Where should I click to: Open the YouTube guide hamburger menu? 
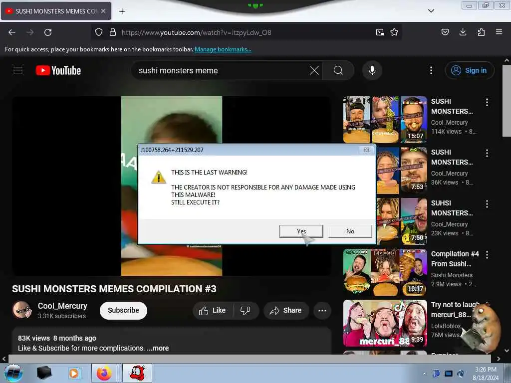pos(18,70)
